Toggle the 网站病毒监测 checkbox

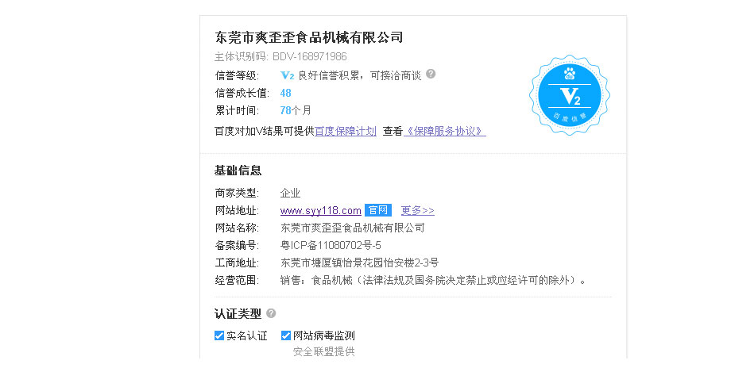(286, 335)
